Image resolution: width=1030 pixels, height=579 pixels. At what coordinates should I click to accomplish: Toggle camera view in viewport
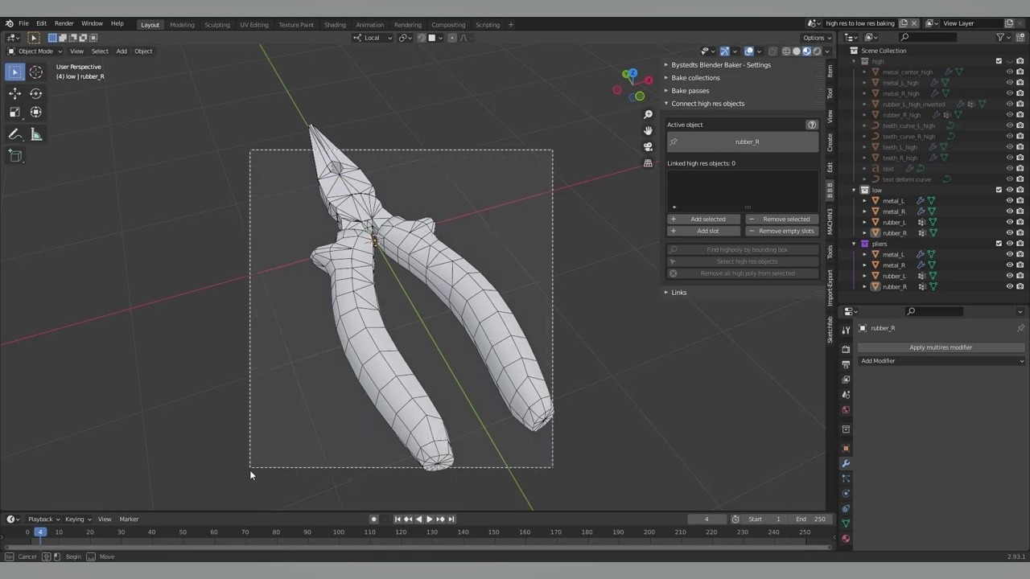pyautogui.click(x=648, y=147)
